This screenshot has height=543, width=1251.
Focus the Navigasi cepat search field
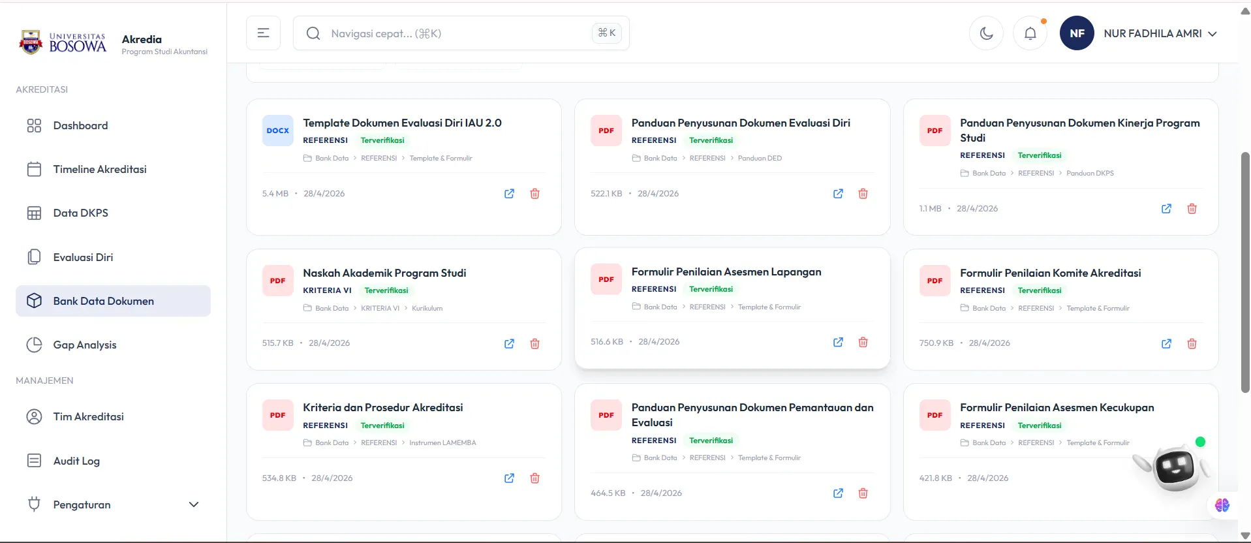(461, 33)
